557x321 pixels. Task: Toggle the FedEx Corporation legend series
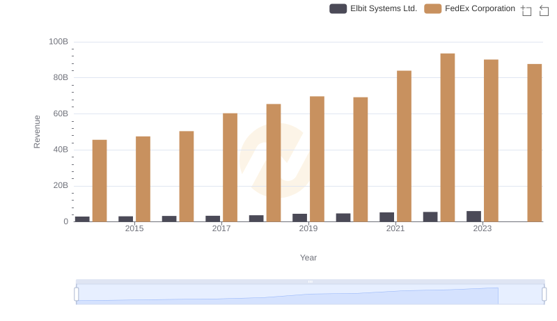tap(469, 8)
